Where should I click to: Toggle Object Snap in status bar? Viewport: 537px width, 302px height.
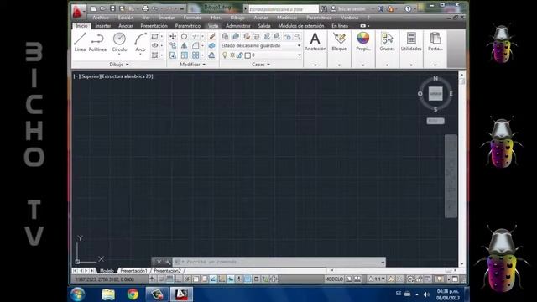tap(196, 279)
